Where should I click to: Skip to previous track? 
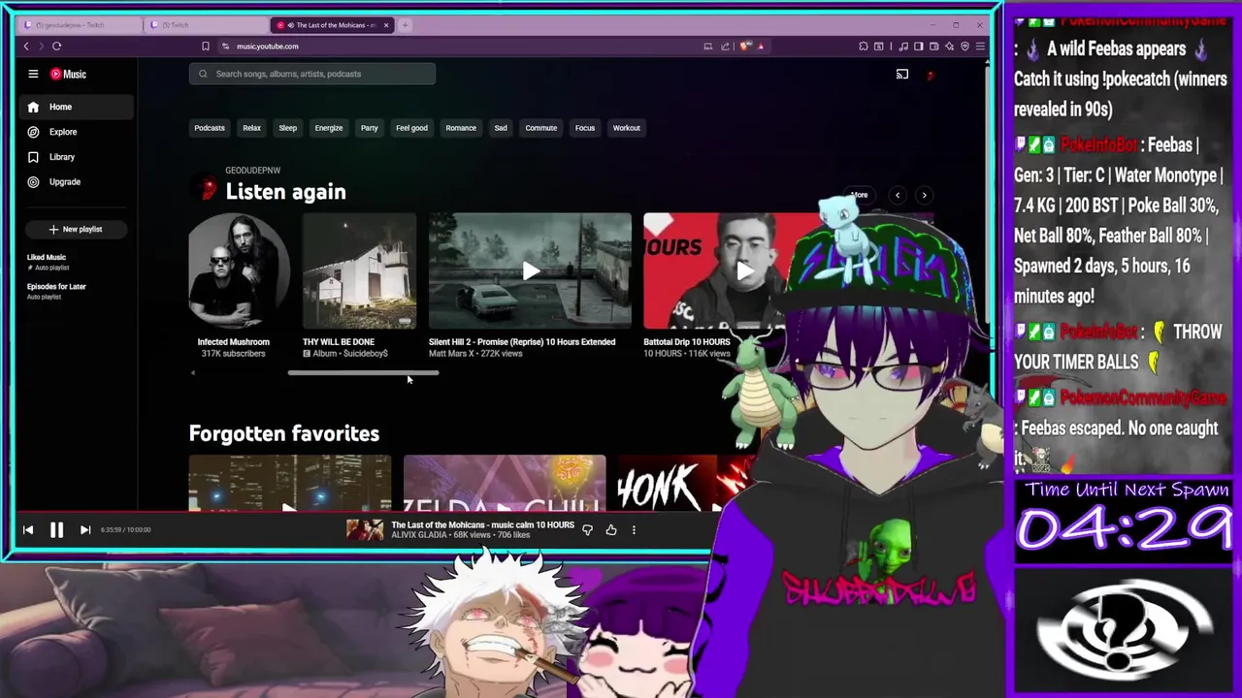pos(28,529)
